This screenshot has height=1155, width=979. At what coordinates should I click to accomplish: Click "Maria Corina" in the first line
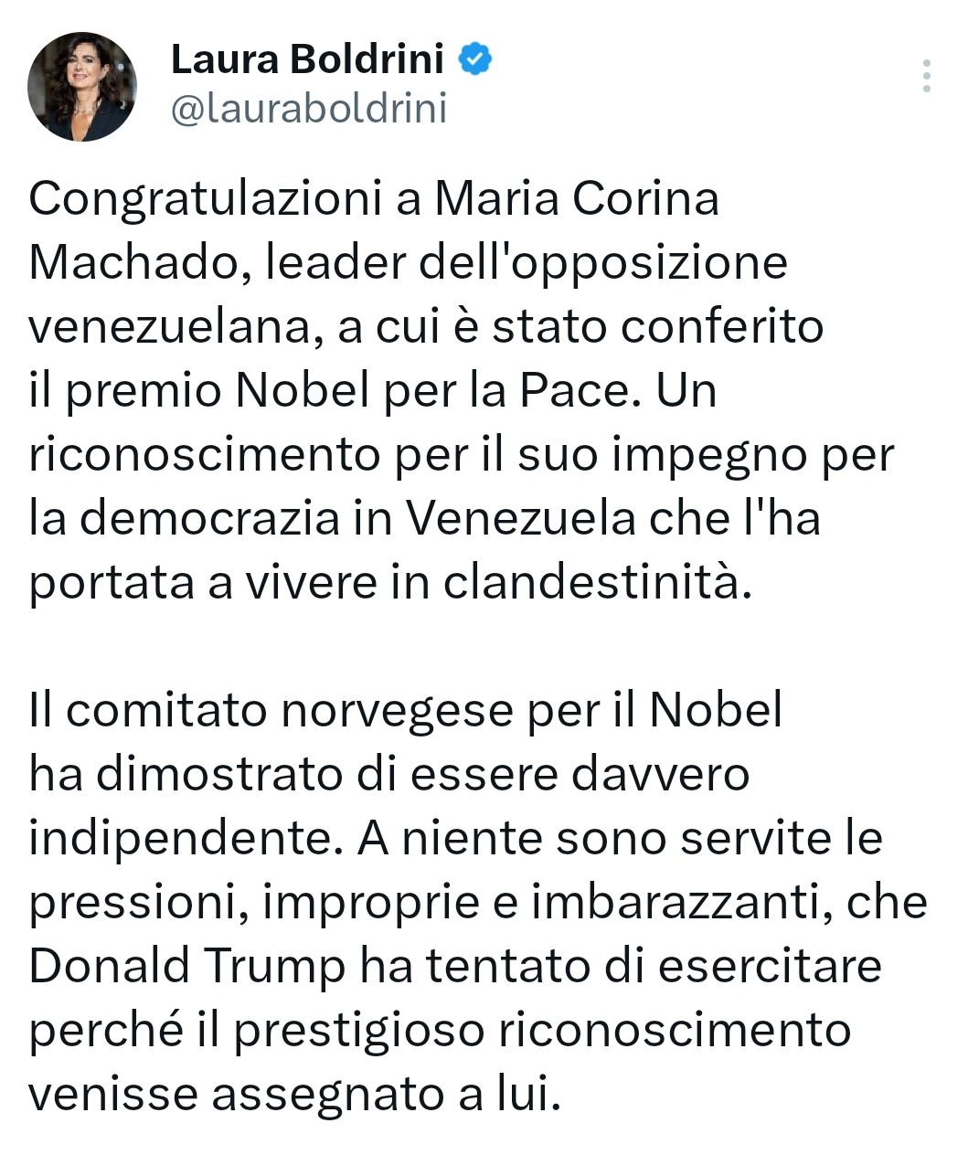coord(577,198)
